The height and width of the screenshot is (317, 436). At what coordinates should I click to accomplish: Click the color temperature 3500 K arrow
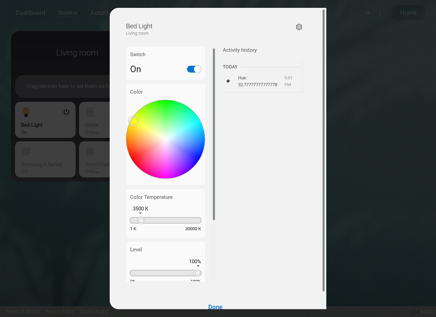[x=140, y=214]
